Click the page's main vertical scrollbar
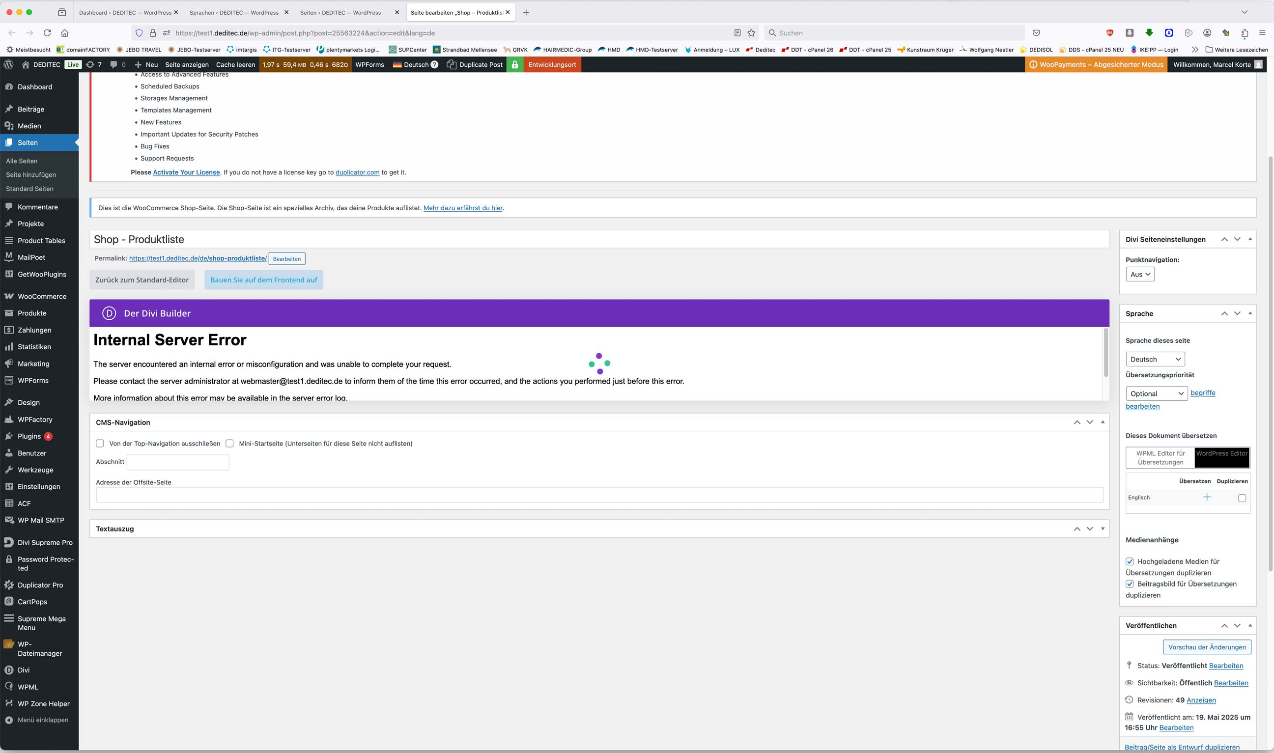This screenshot has width=1274, height=753. pyautogui.click(x=1271, y=363)
